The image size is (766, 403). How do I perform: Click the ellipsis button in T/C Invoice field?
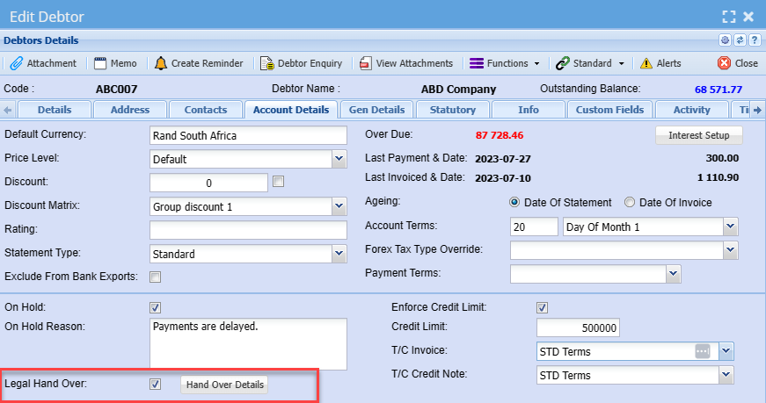click(x=703, y=351)
